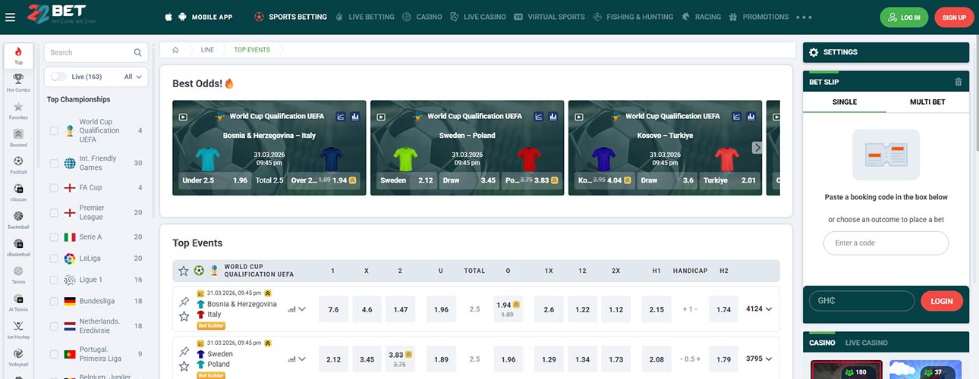The image size is (979, 379).
Task: Check Int. Friendly Games championship
Action: pyautogui.click(x=54, y=163)
